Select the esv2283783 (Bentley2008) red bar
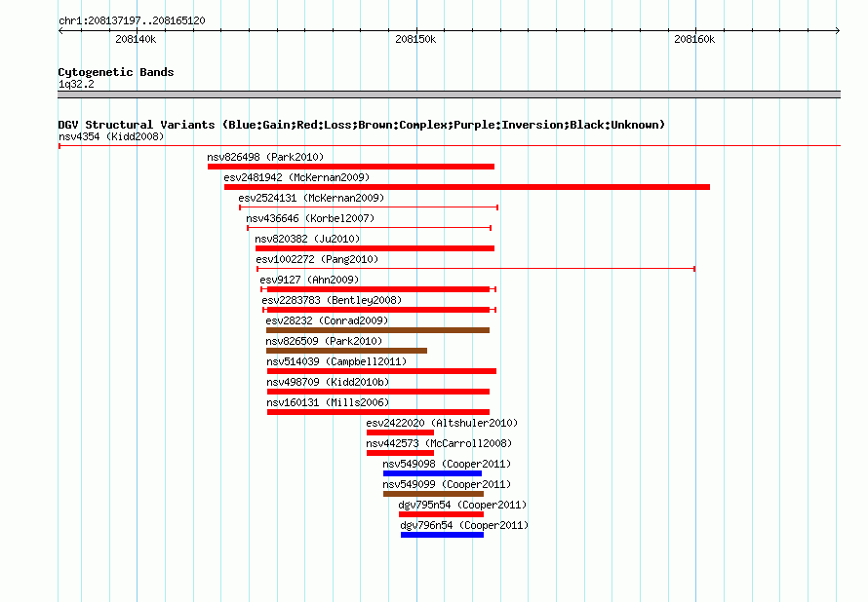Viewport: 868px width, 602px height. tap(379, 310)
